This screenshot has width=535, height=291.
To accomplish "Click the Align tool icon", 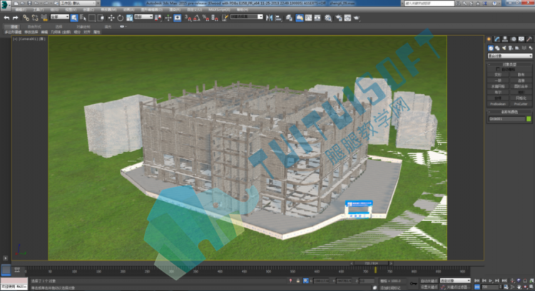I will click(x=278, y=18).
